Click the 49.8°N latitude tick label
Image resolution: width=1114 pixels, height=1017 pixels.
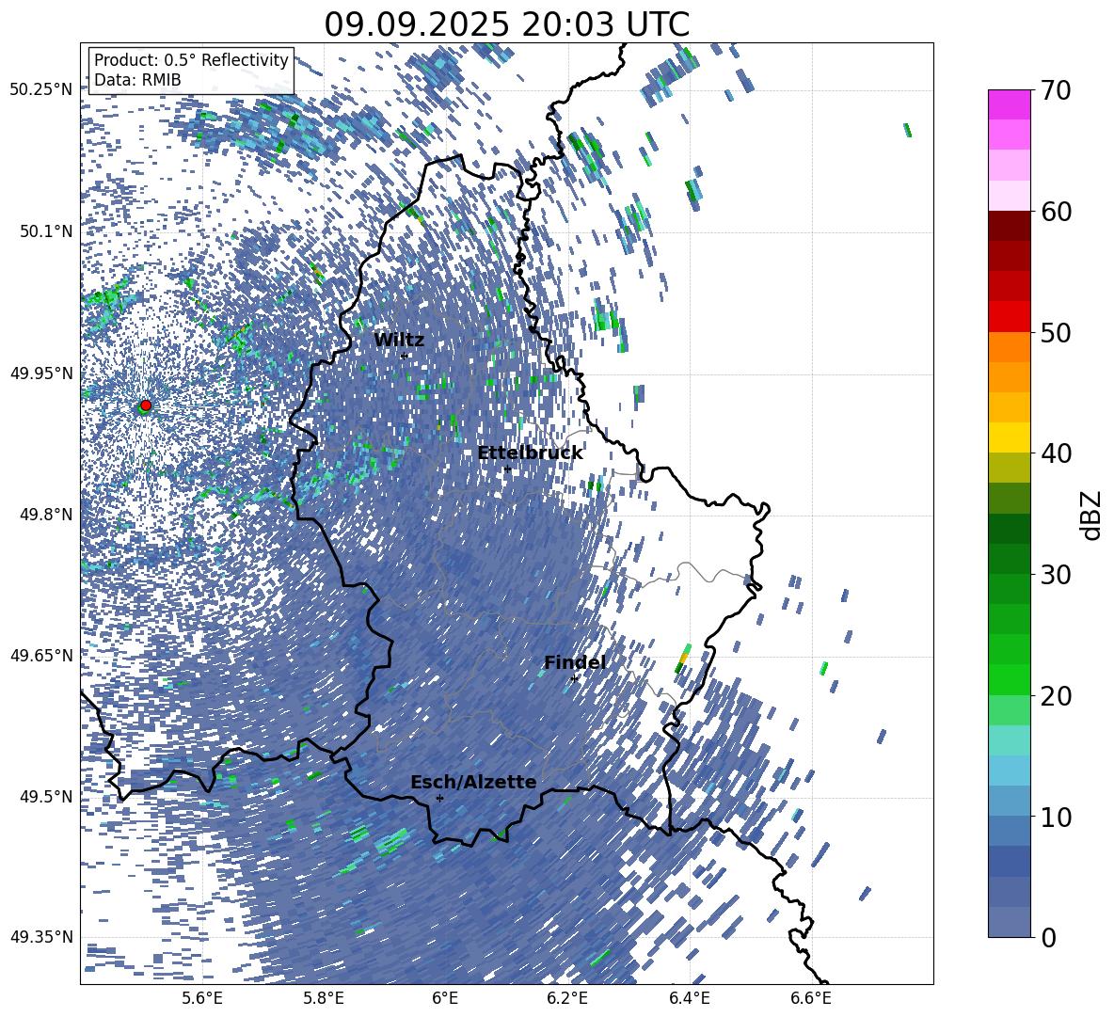[x=45, y=515]
